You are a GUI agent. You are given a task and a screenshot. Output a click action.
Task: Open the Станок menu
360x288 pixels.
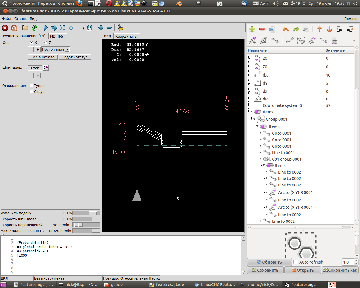pos(21,19)
